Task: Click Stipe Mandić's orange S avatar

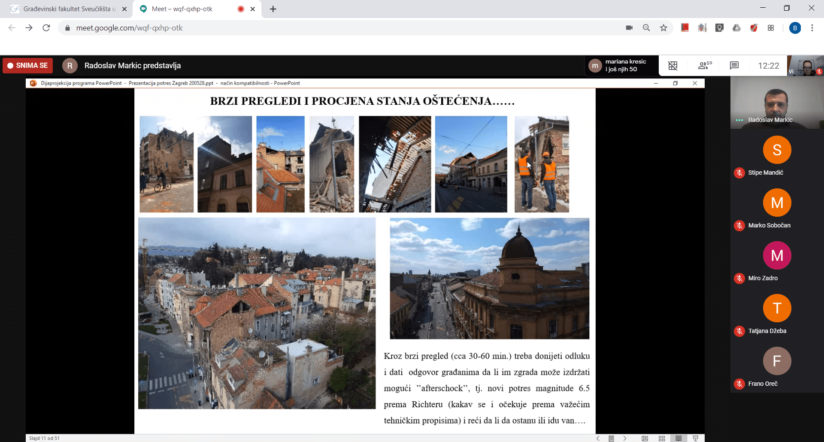Action: (x=777, y=150)
